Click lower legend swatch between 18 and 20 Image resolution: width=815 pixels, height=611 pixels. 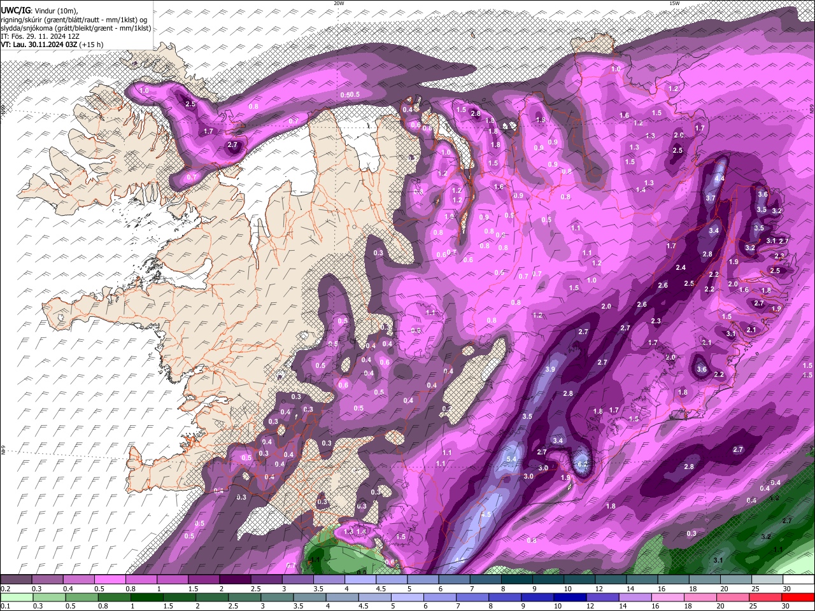pos(701,598)
